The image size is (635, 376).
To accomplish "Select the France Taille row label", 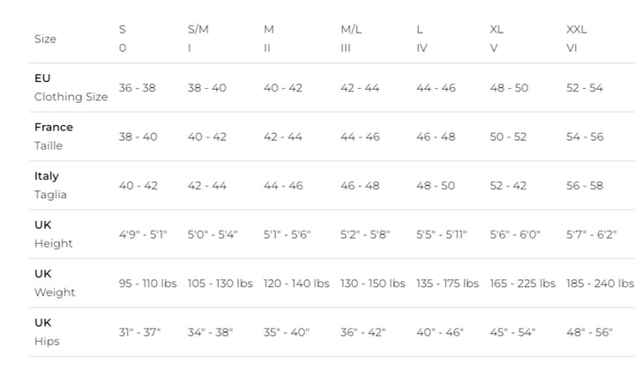I will tap(54, 136).
